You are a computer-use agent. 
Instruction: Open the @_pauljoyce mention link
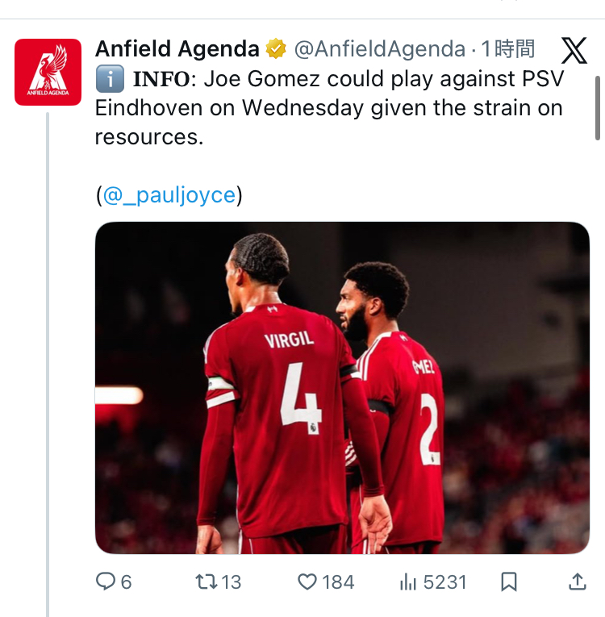(169, 195)
